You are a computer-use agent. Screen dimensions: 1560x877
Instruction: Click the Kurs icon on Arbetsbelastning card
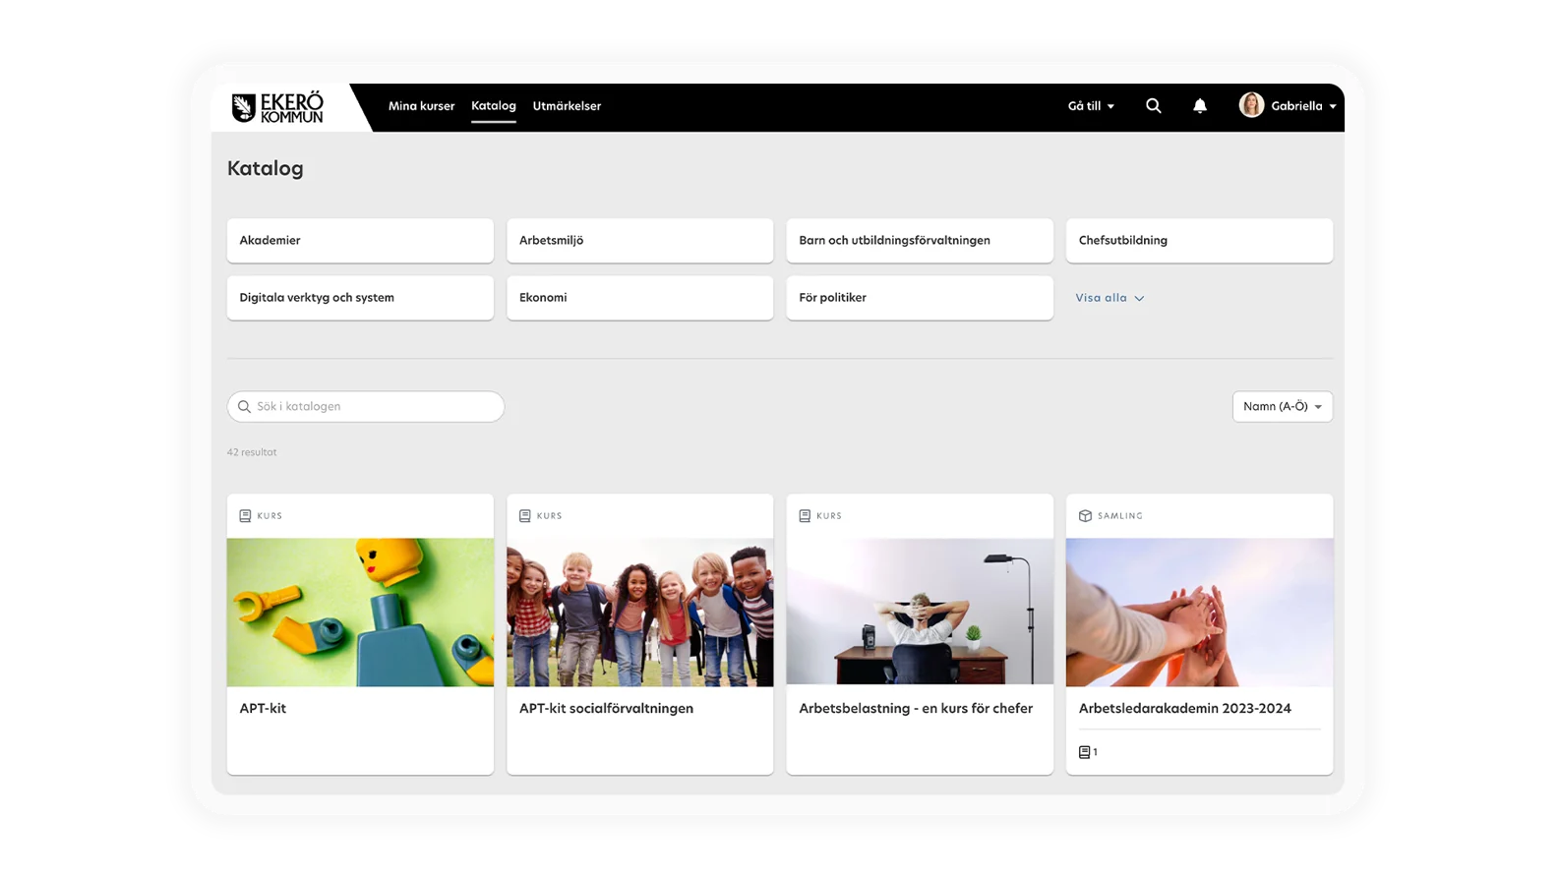click(x=805, y=516)
